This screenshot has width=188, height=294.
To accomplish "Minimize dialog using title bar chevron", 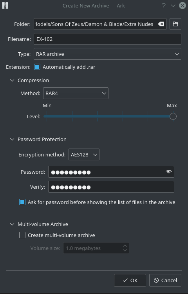I will click(173, 6).
